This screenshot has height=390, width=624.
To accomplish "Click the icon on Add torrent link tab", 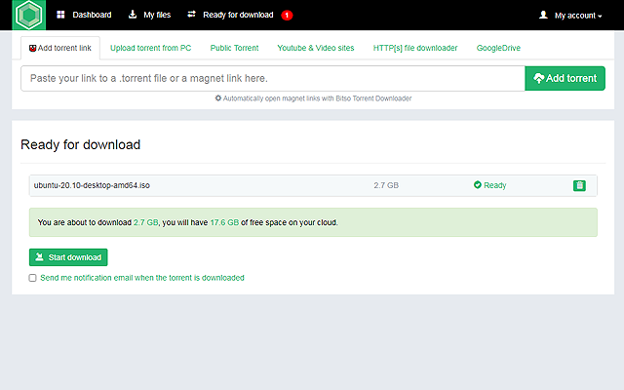I will tap(32, 48).
